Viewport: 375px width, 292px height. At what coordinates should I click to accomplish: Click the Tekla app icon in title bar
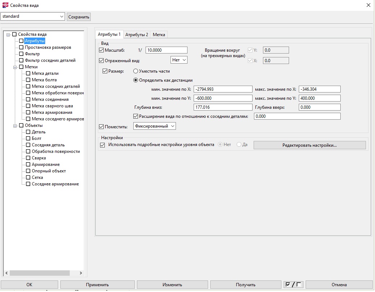(5, 5)
